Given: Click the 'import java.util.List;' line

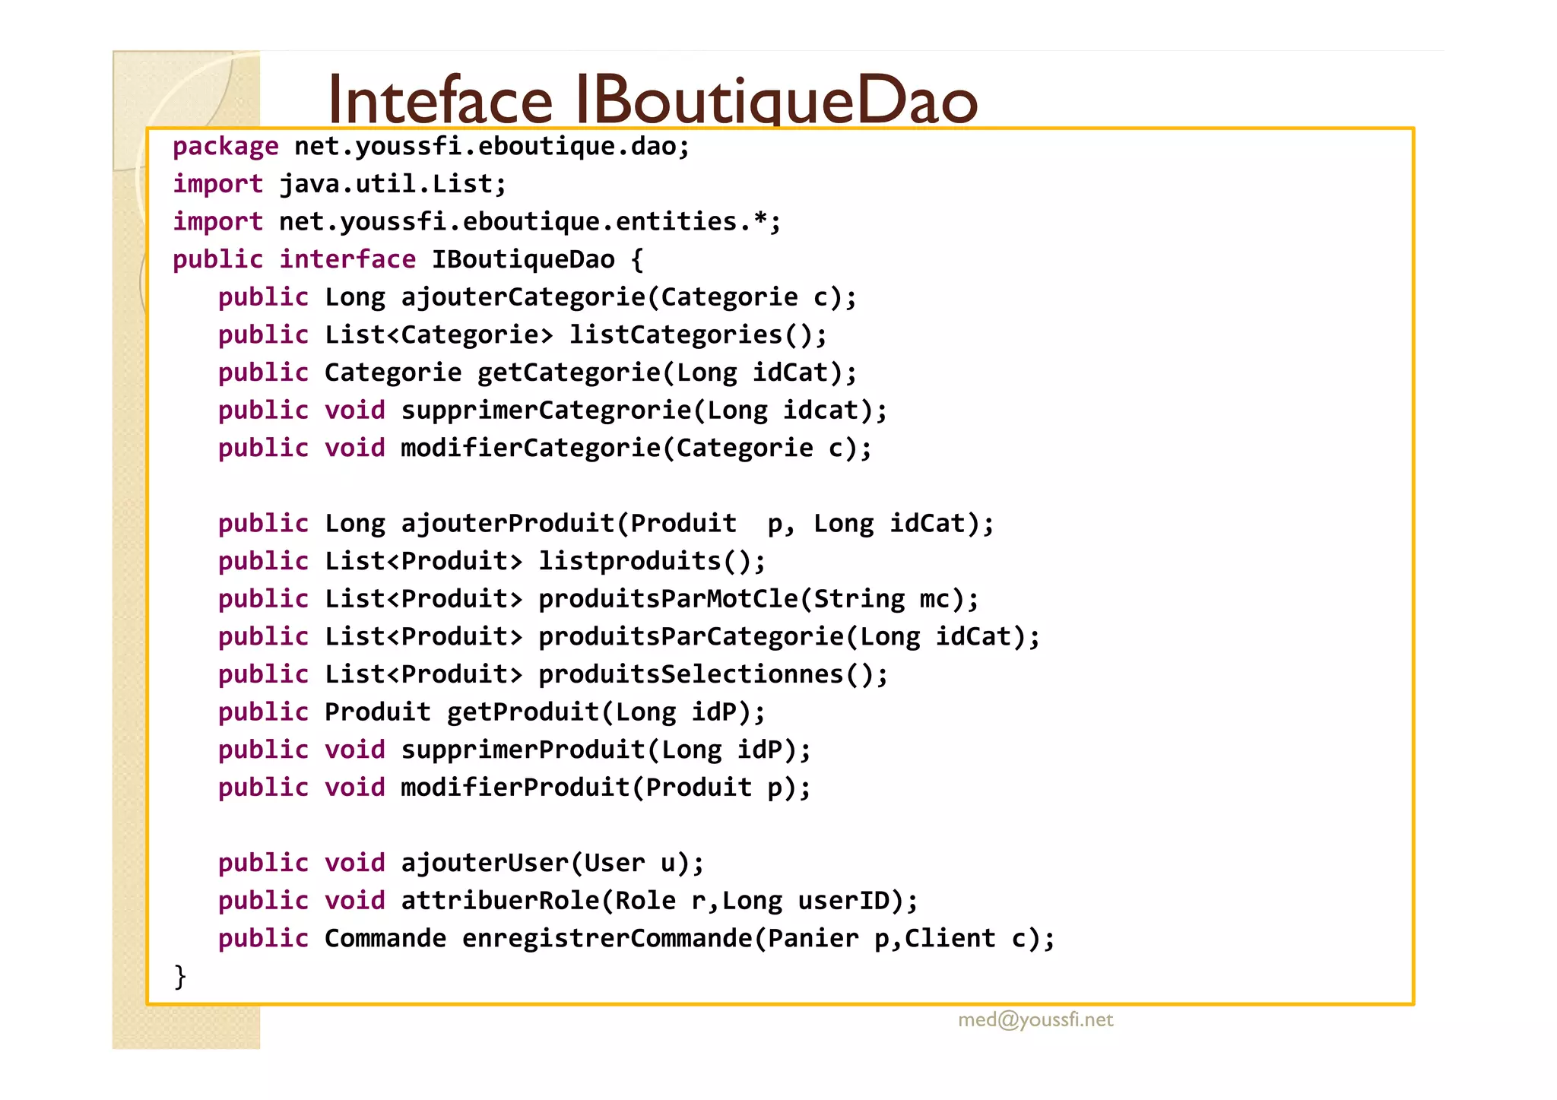Looking at the screenshot, I should tap(339, 183).
